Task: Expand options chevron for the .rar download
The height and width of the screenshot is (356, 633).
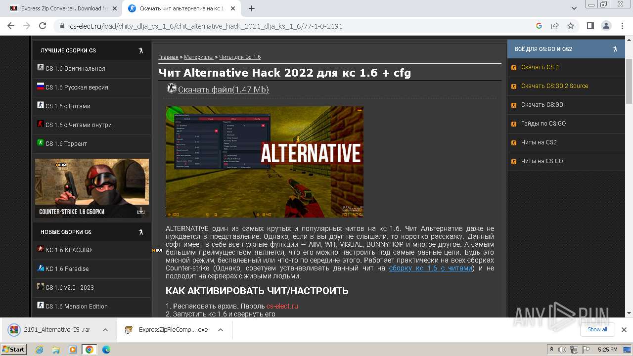Action: click(x=105, y=330)
